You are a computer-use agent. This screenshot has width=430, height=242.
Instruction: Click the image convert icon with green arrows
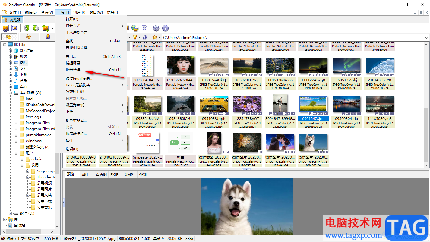(x=46, y=28)
